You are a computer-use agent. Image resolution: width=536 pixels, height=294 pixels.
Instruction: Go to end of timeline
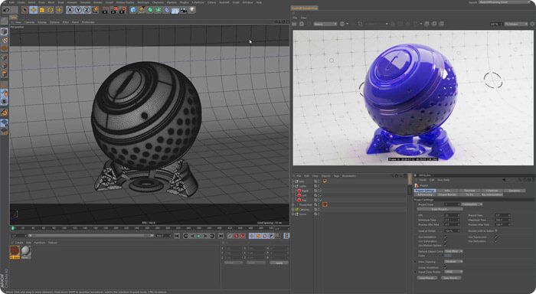tap(221, 236)
